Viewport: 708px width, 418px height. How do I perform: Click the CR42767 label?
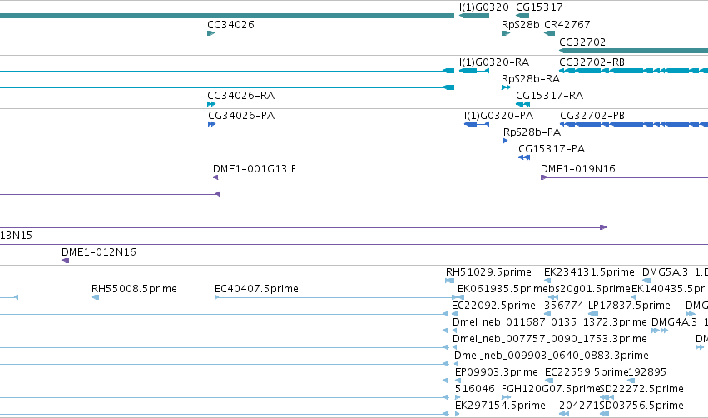[x=567, y=25]
